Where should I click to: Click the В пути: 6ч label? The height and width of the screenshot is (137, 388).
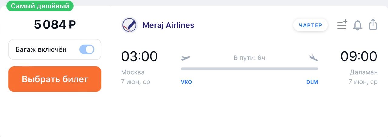[x=249, y=58]
